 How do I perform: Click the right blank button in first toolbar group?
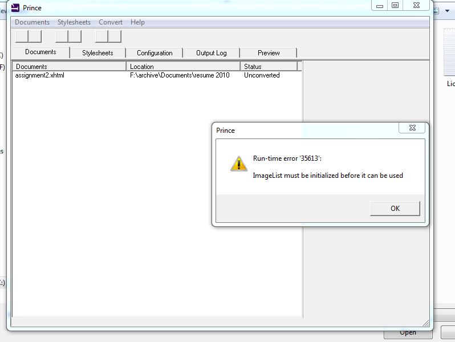click(35, 36)
